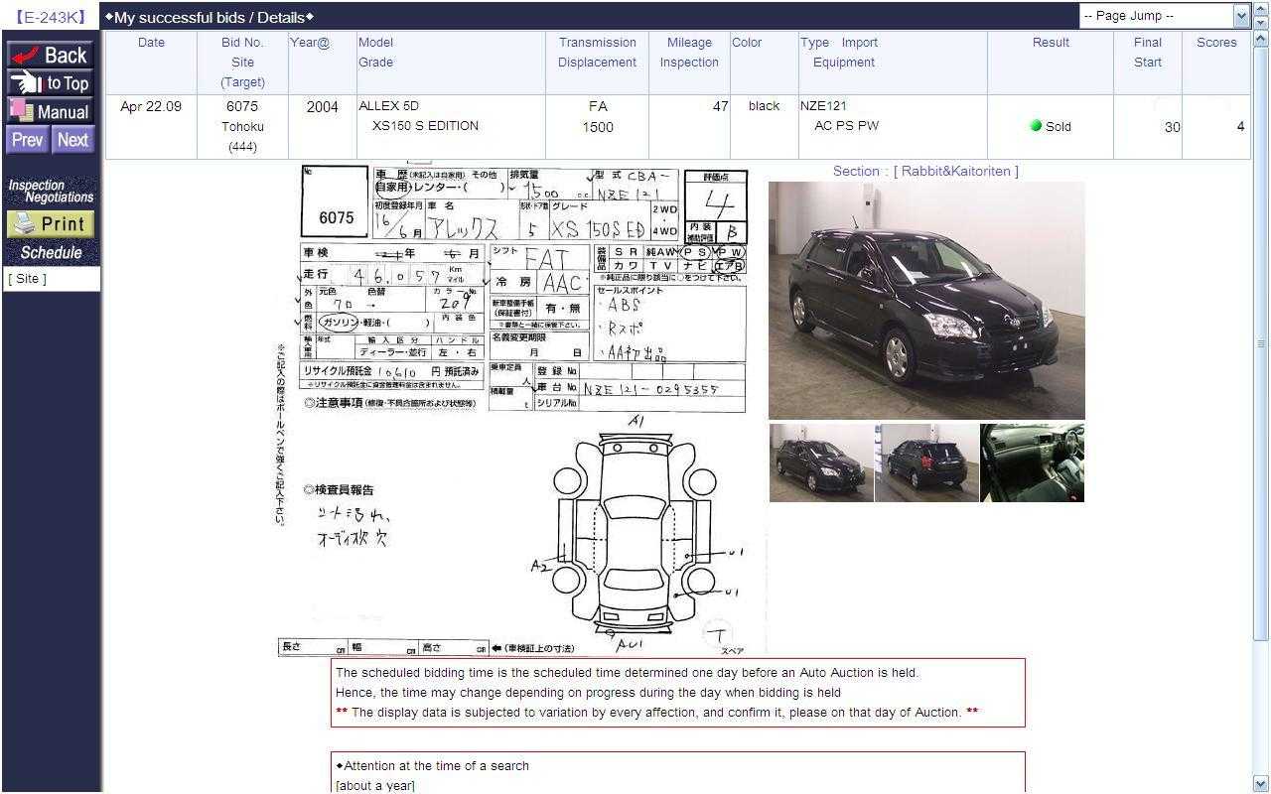The image size is (1271, 794).
Task: Click the Next button
Action: [72, 140]
